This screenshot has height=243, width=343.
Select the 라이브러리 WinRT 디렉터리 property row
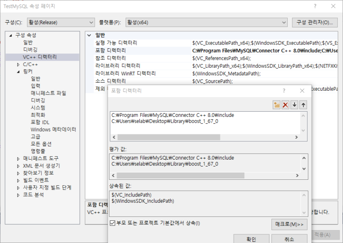pyautogui.click(x=216, y=73)
